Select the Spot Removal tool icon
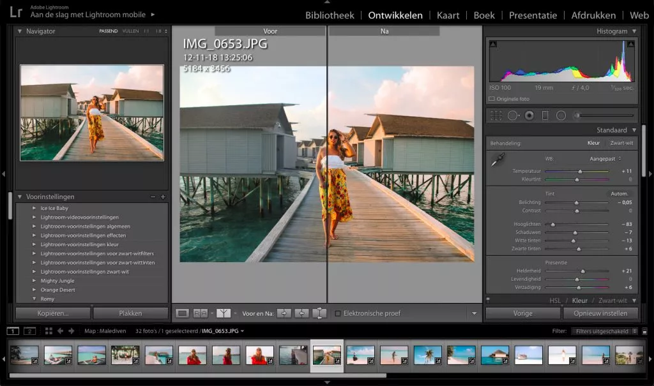The height and width of the screenshot is (386, 654). [x=513, y=115]
